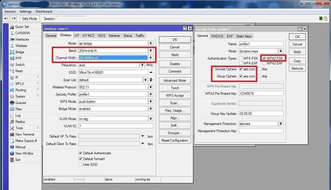331x190 pixels.
Task: Switch to the Static Keys tab
Action: (x=244, y=36)
